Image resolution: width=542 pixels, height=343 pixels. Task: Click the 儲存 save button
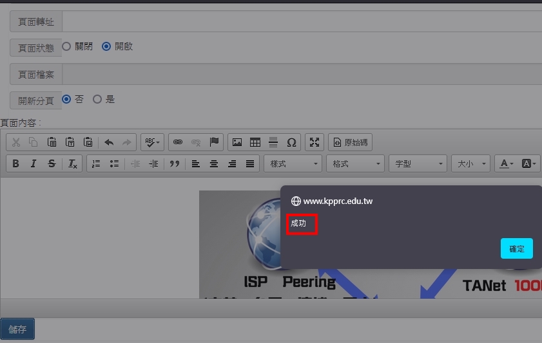click(x=17, y=329)
